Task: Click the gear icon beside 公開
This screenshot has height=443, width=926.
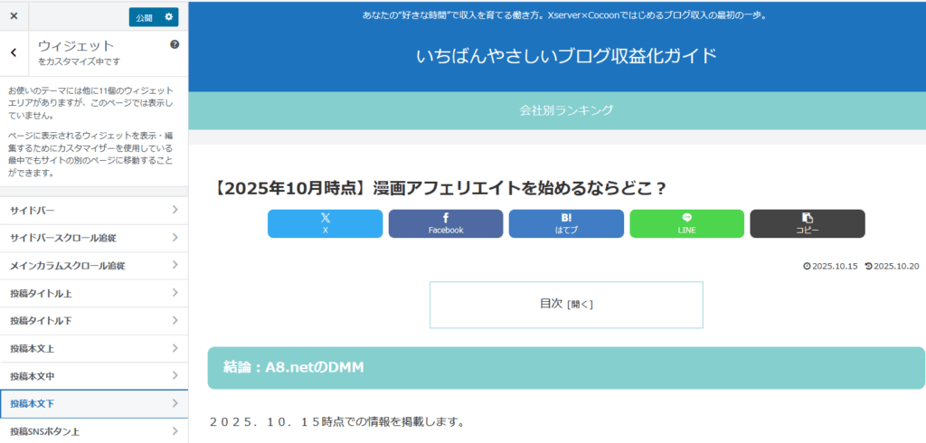Action: point(168,17)
